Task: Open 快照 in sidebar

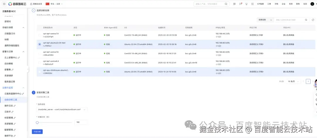Action: point(6,39)
